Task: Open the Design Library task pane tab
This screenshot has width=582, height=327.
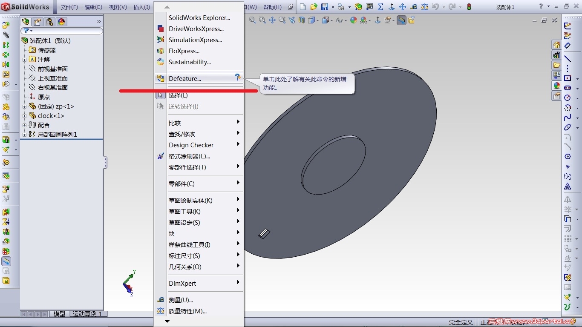Action: (557, 55)
